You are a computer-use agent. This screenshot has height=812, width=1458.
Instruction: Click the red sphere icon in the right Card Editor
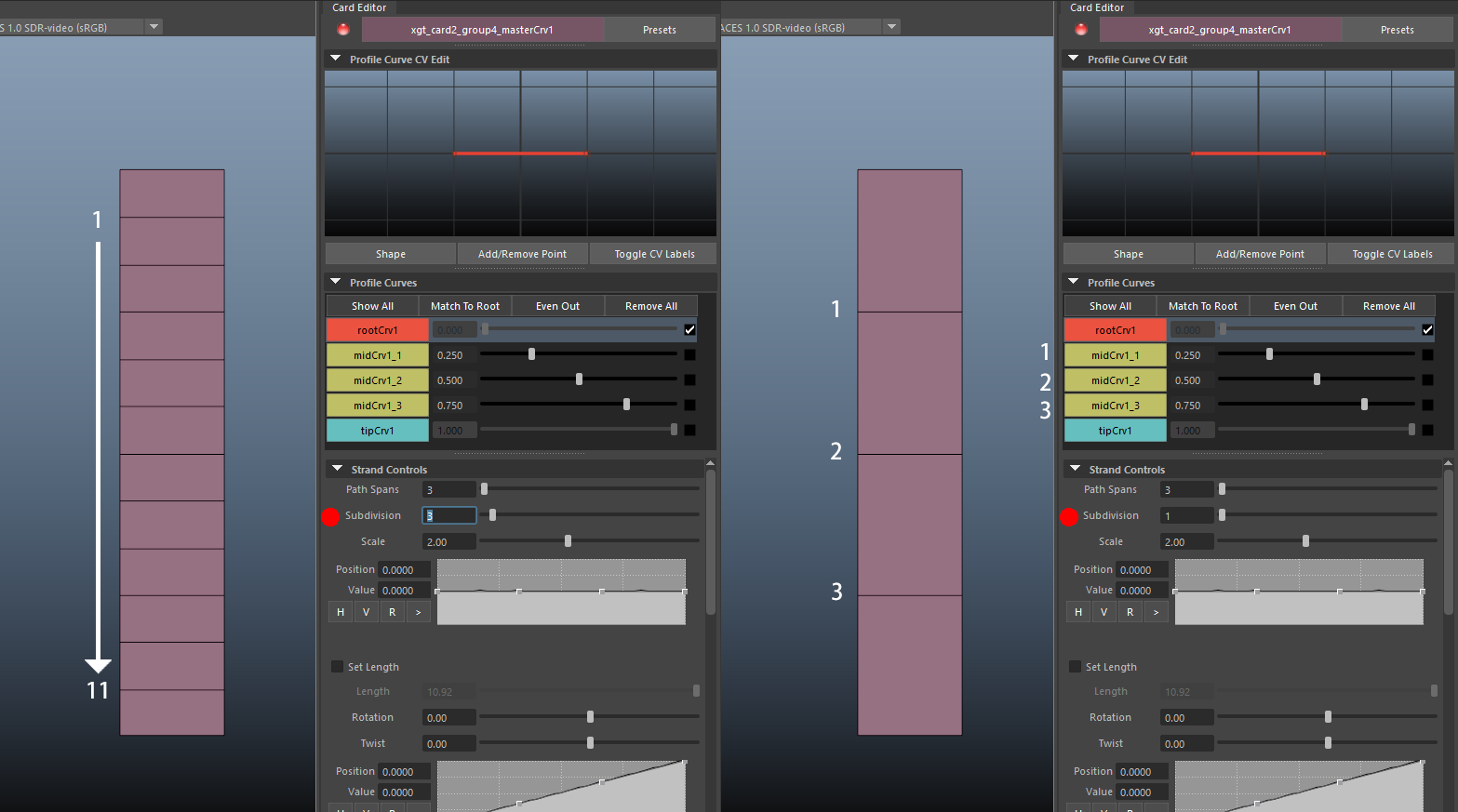tap(1081, 30)
